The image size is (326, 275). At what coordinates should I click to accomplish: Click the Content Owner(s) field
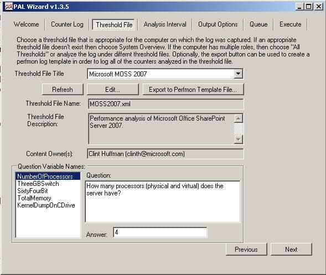point(165,154)
